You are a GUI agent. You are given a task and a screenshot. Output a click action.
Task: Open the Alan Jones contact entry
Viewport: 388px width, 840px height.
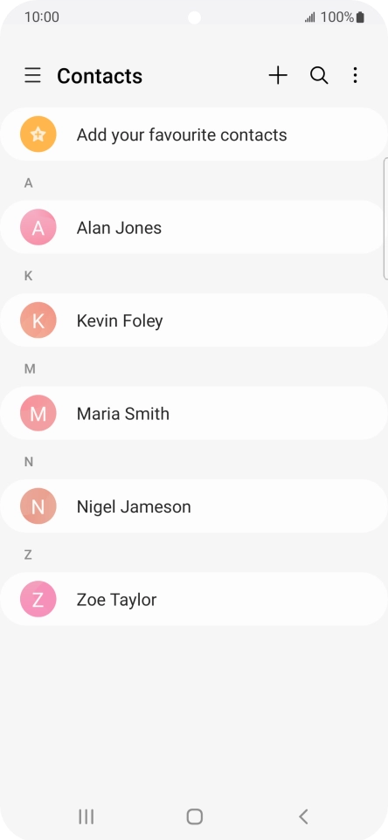193,227
